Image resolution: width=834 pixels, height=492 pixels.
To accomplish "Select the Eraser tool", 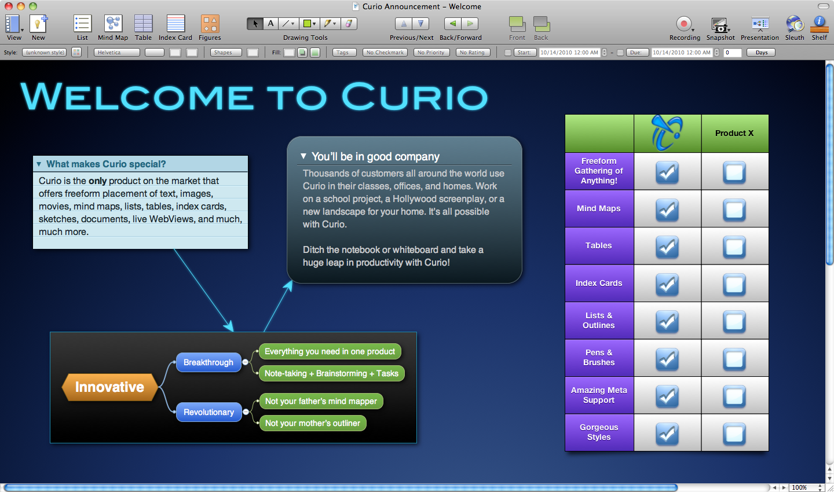I will click(x=349, y=24).
